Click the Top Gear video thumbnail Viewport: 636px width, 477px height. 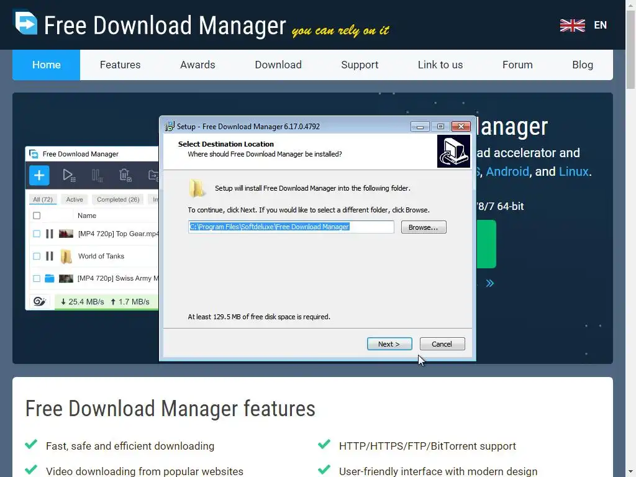(x=66, y=234)
